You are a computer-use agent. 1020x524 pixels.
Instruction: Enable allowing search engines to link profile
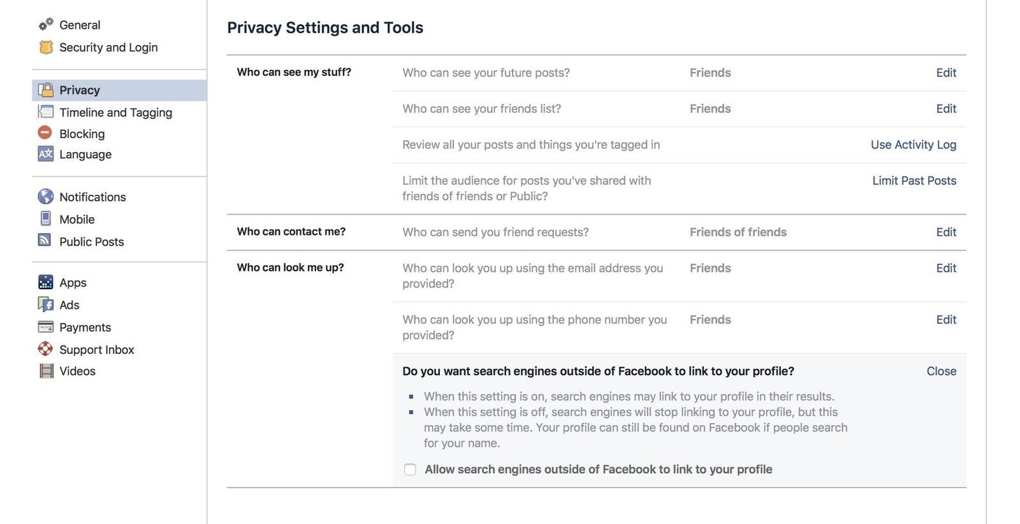pyautogui.click(x=410, y=470)
